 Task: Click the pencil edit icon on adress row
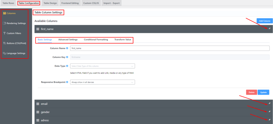(270, 120)
